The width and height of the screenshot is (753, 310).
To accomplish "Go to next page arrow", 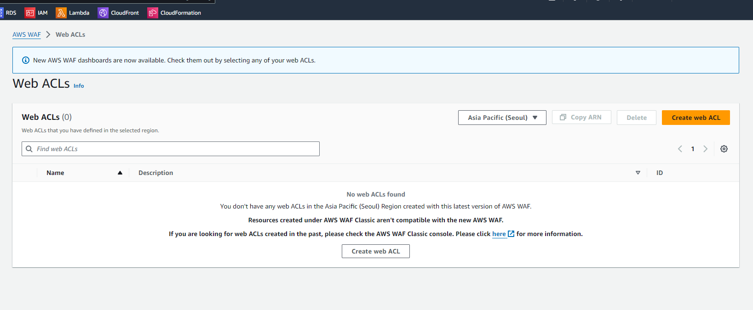I will coord(705,149).
